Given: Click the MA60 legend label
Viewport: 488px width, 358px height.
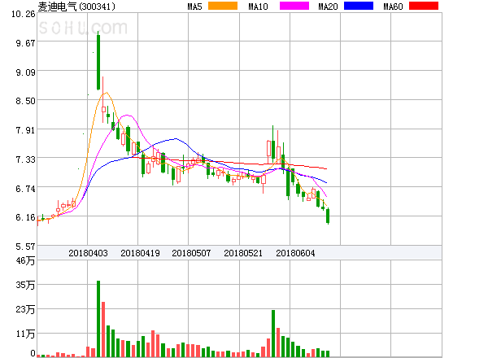Looking at the screenshot, I should [x=393, y=7].
